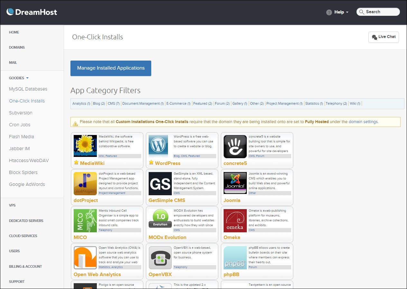Filter apps by Document Management (1)
This screenshot has height=289, width=407.
143,103
